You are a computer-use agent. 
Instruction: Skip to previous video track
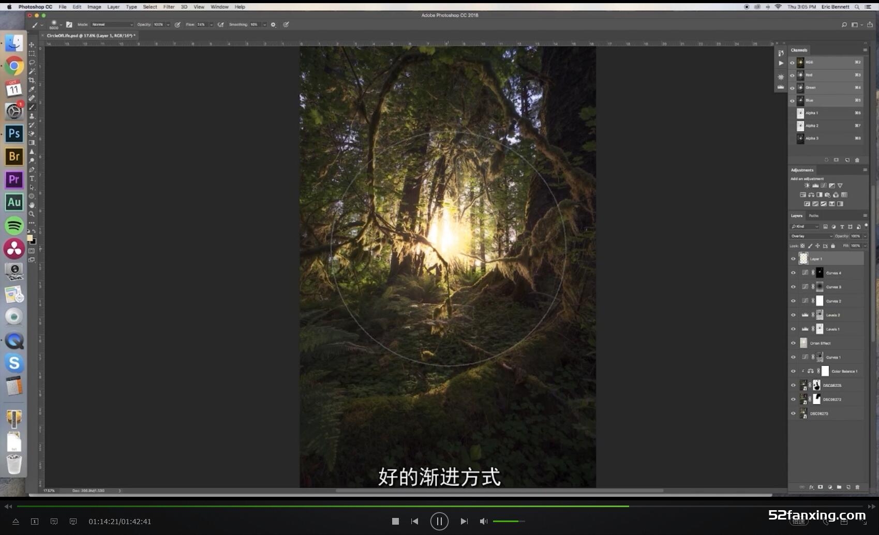pos(414,521)
